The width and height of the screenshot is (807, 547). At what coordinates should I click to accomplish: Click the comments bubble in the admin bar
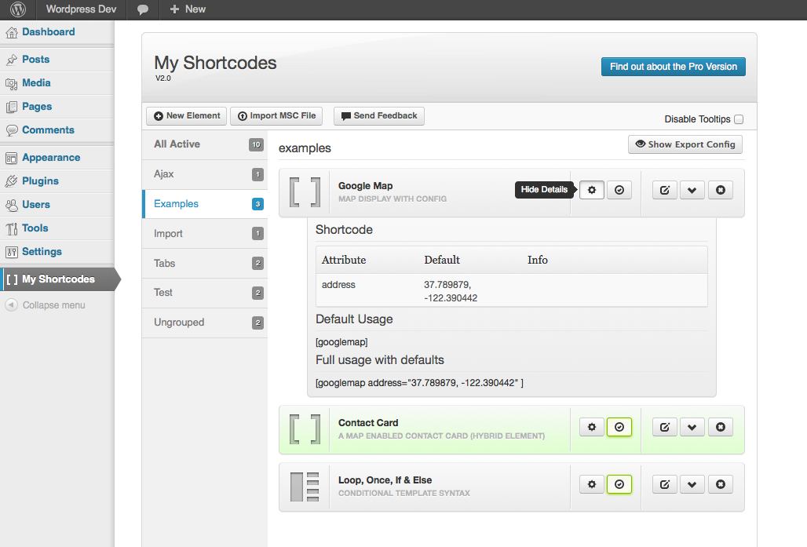point(143,9)
